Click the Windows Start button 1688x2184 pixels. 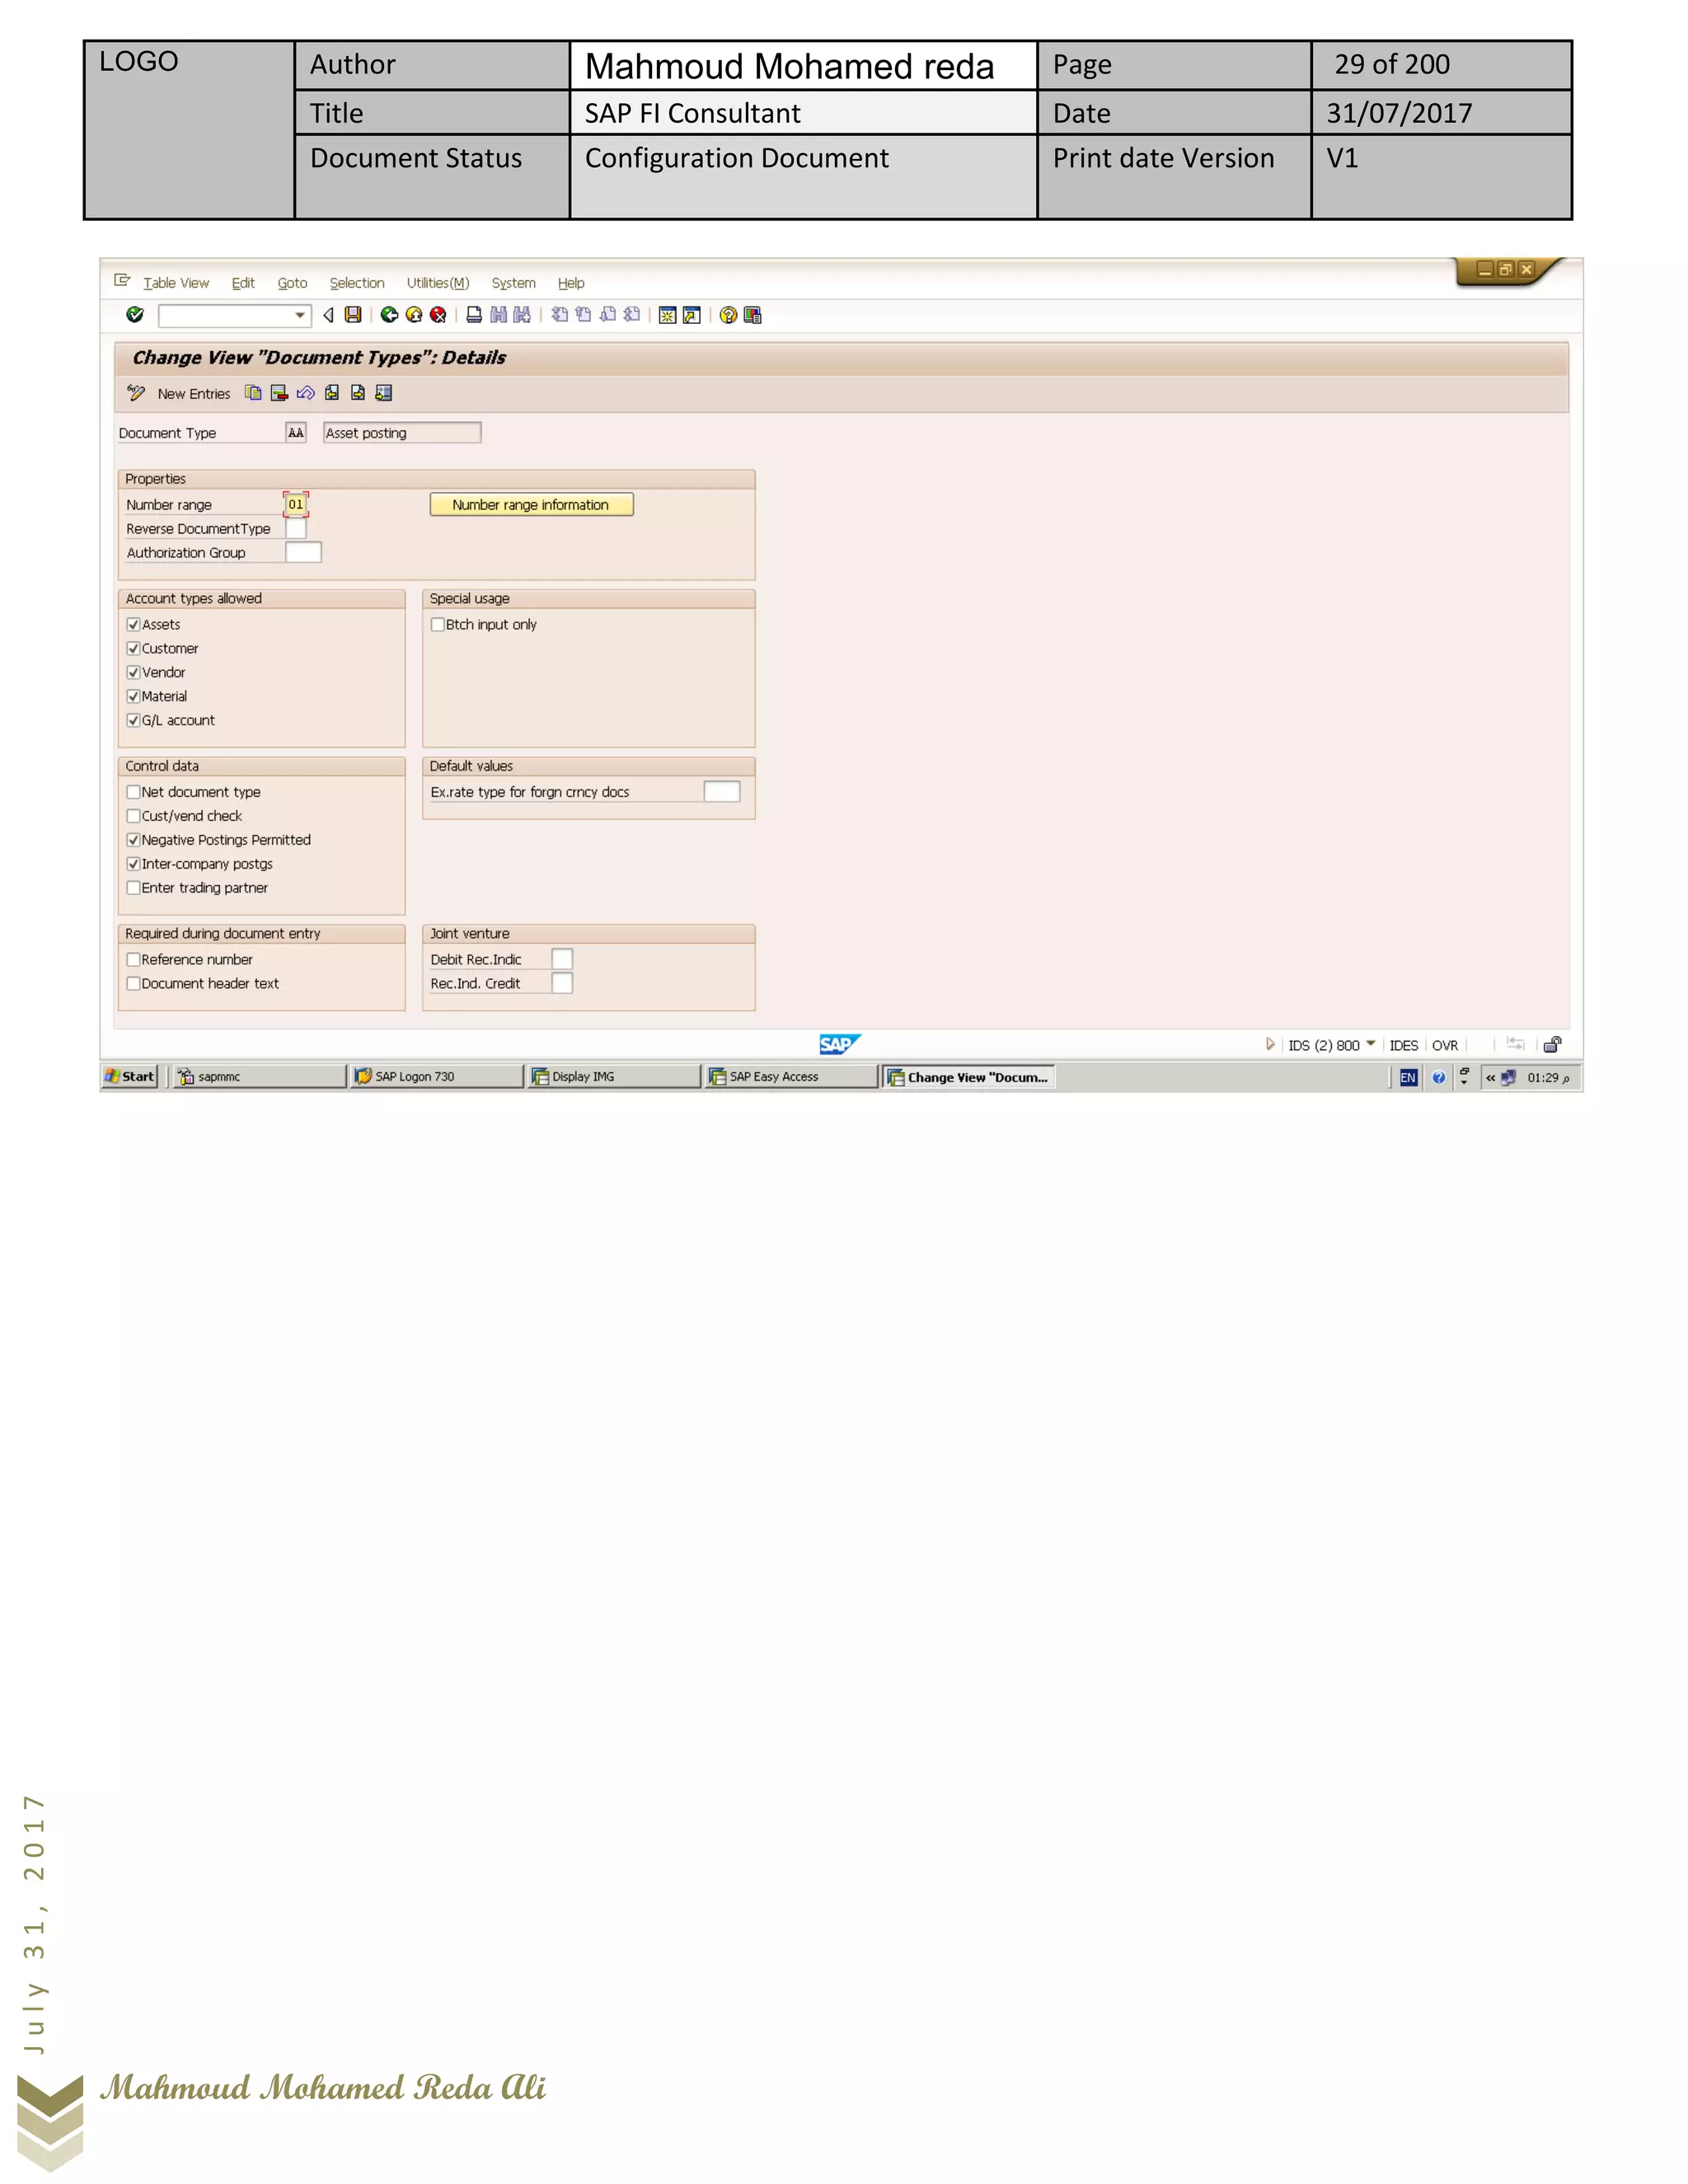[x=130, y=1076]
